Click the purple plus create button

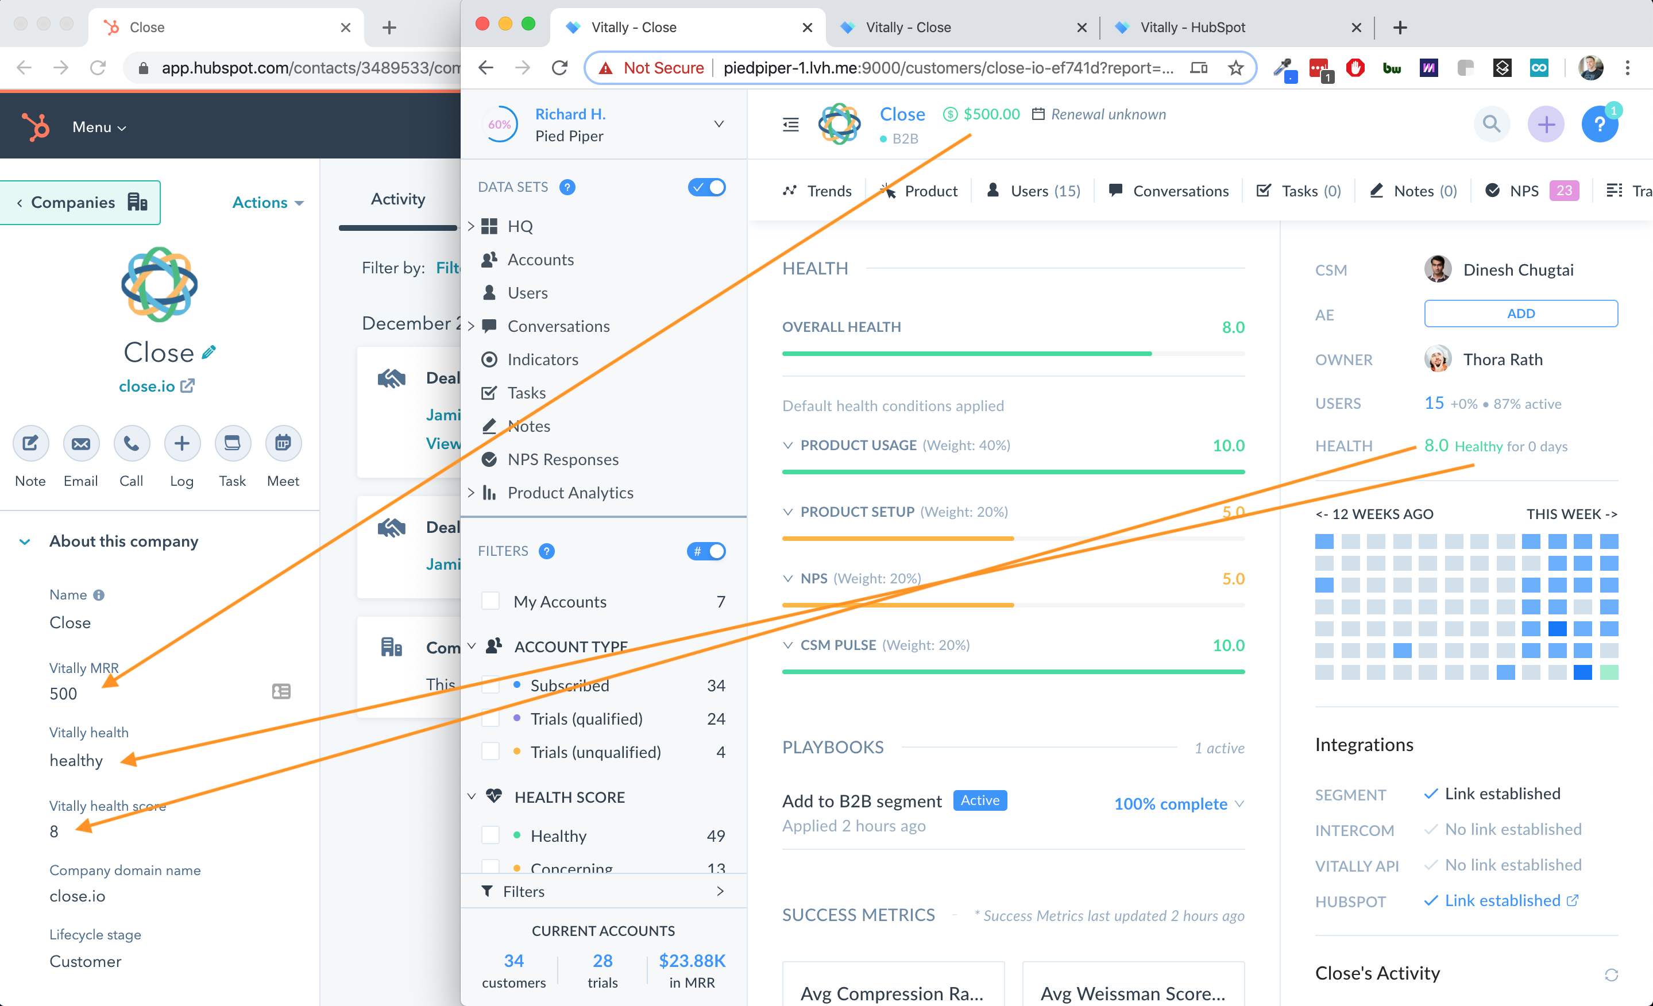pos(1546,124)
